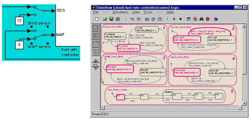
Task: Create a new chart with New icon
Action: coord(97,19)
